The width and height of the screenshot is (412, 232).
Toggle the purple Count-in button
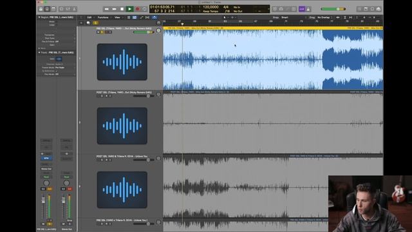pos(302,9)
